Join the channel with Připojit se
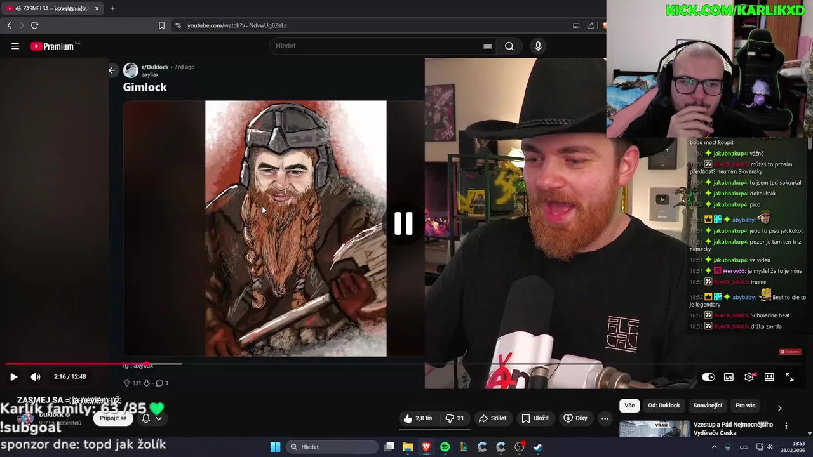 (113, 418)
